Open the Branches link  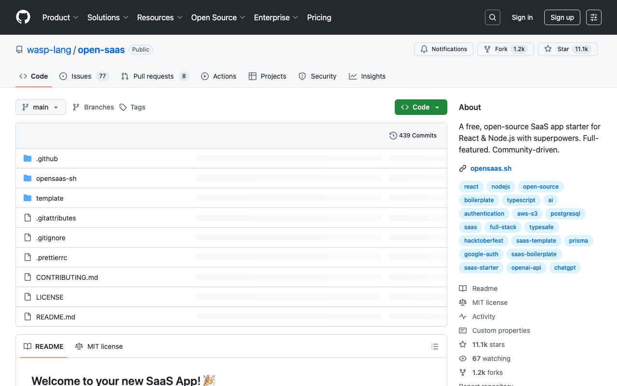[x=93, y=107]
